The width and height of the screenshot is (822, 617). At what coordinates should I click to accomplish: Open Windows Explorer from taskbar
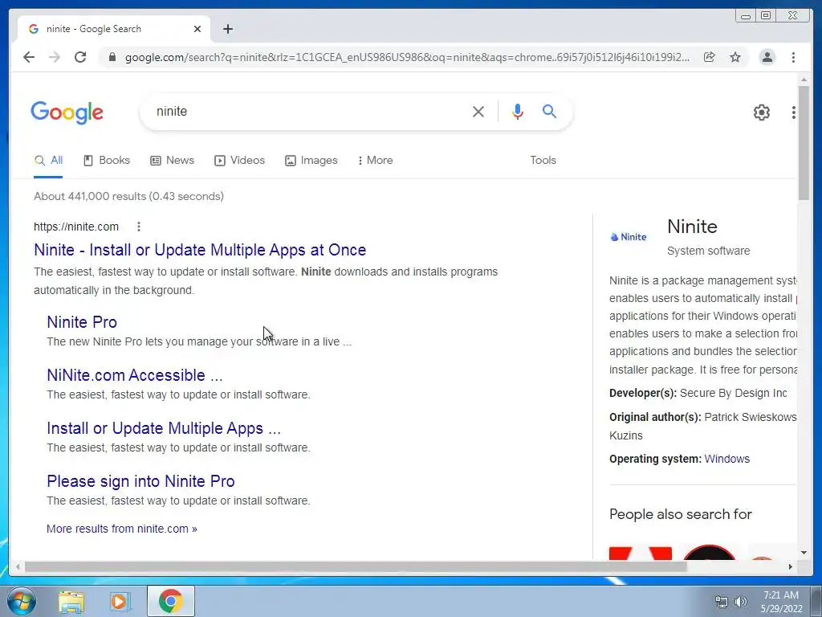(x=71, y=601)
